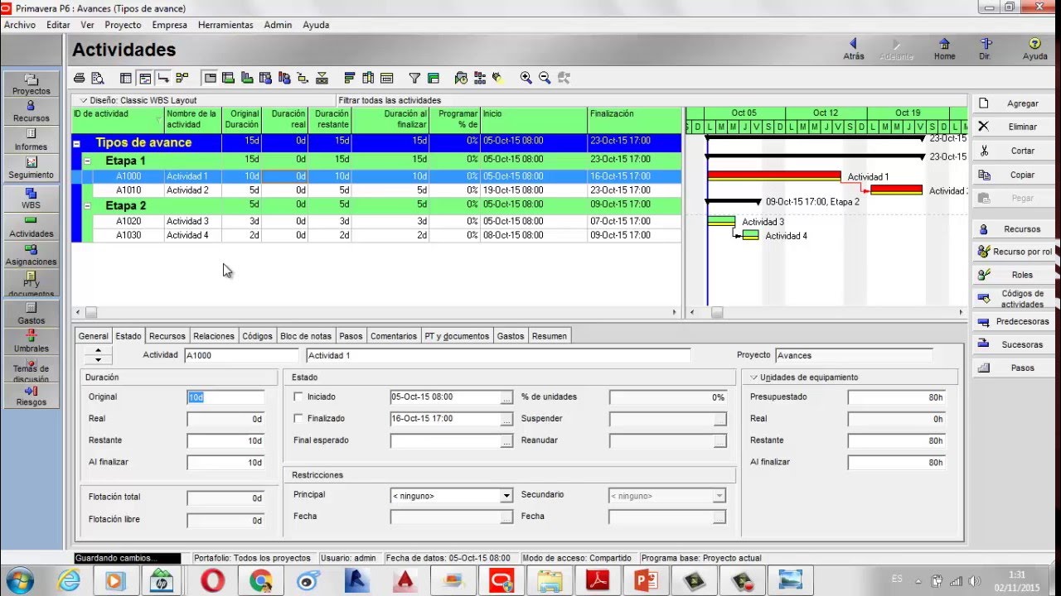Image resolution: width=1061 pixels, height=596 pixels.
Task: Click the Eliminar button
Action: pyautogui.click(x=1012, y=127)
